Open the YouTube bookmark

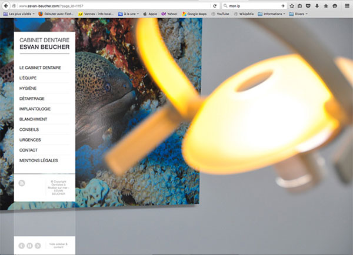(220, 14)
